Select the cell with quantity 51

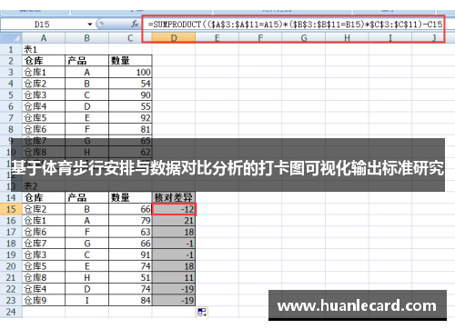click(x=130, y=277)
